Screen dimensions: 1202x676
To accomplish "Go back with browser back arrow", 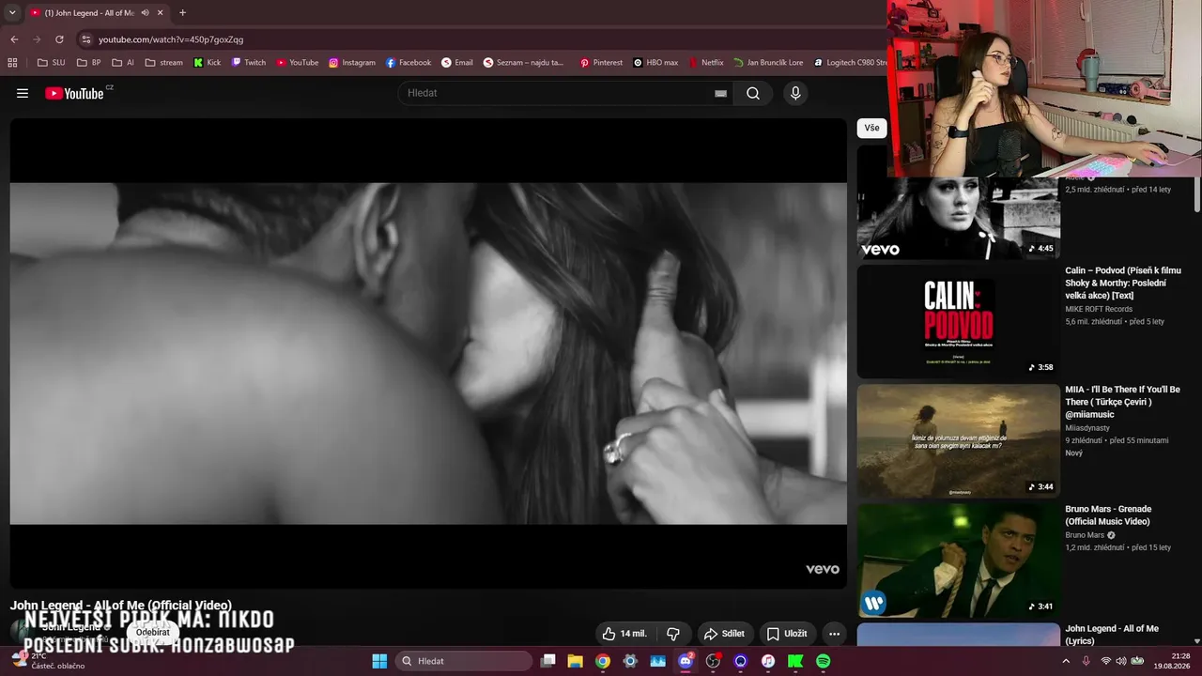I will click(14, 39).
